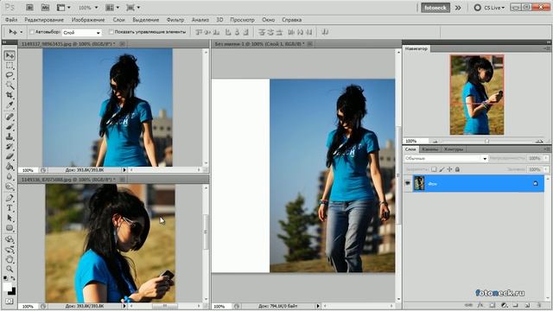Select the Paint Bucket tool
Viewport: 553px width, 311px height.
pos(10,167)
